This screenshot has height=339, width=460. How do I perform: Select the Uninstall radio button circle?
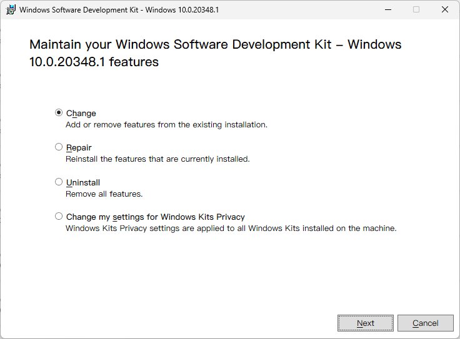coord(59,182)
